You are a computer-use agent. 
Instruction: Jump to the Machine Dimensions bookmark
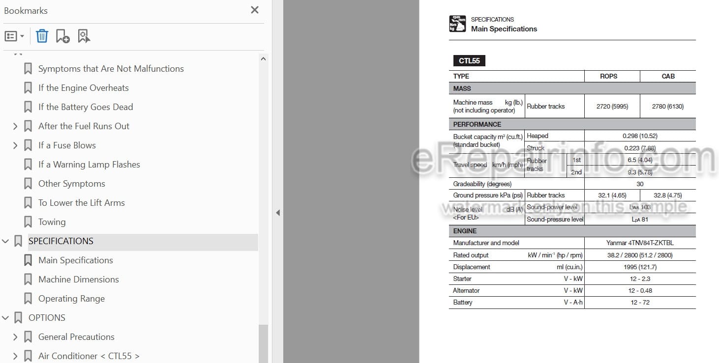pos(79,279)
